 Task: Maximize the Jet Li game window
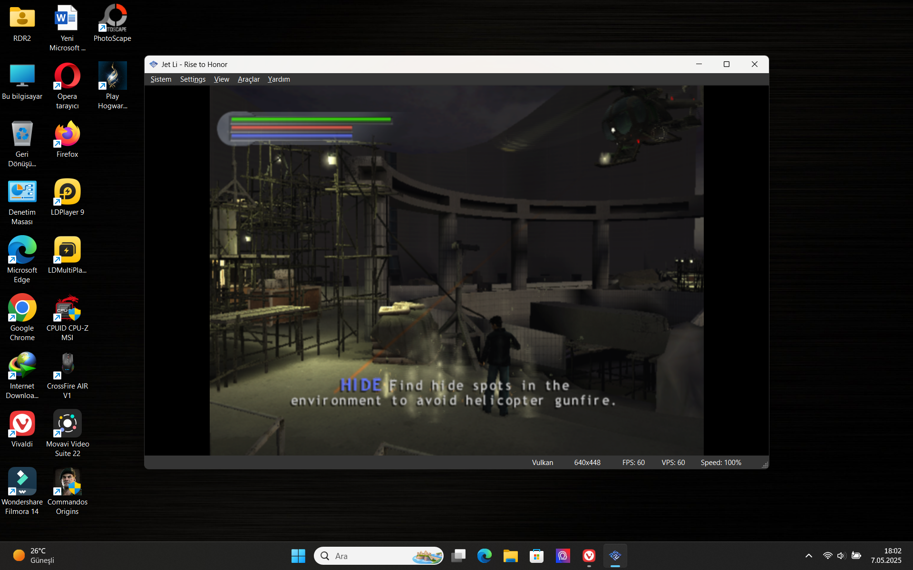727,64
